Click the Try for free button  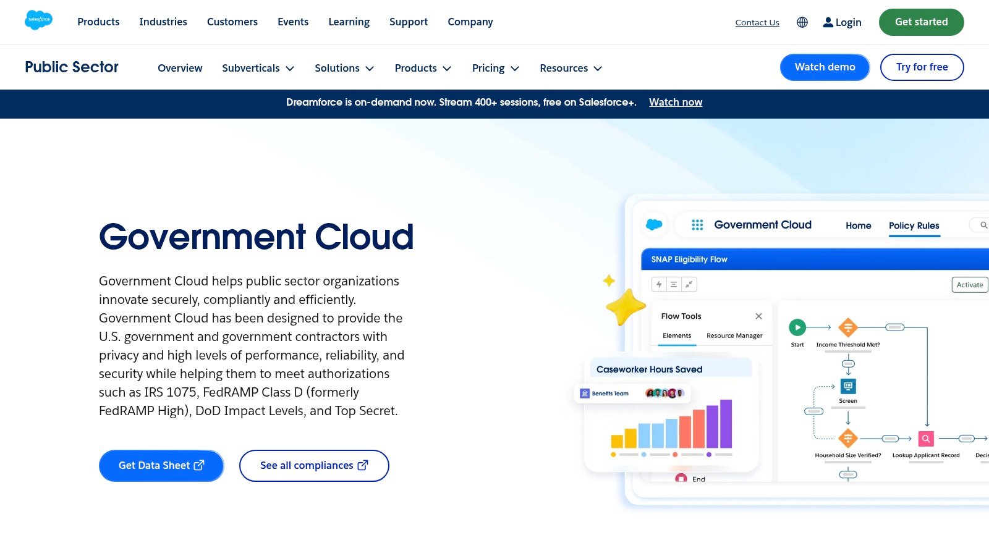(922, 67)
